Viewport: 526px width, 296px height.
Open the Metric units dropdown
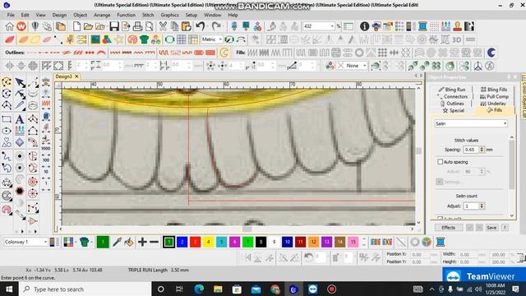coord(220,39)
